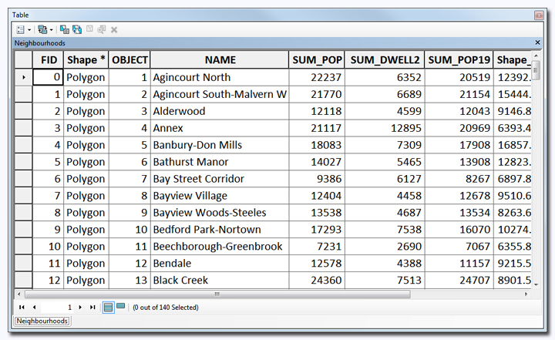The width and height of the screenshot is (555, 340).
Task: Toggle Show all records view
Action: (109, 307)
